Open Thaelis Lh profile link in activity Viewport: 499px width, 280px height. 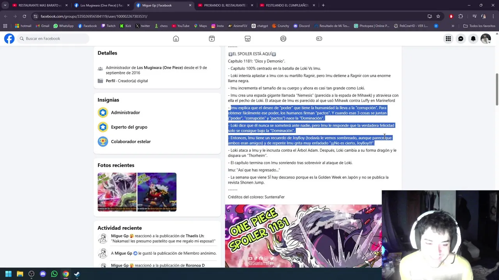point(195,236)
